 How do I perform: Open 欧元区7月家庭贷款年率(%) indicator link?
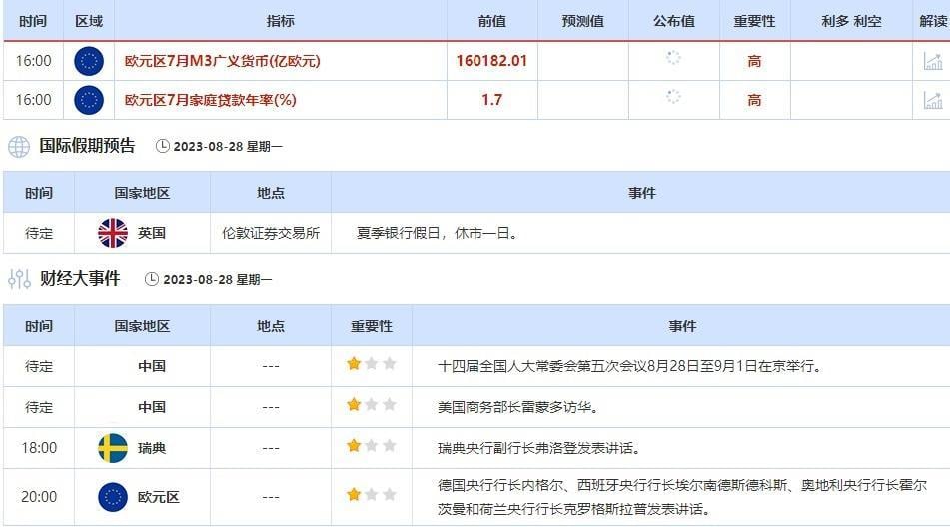210,100
